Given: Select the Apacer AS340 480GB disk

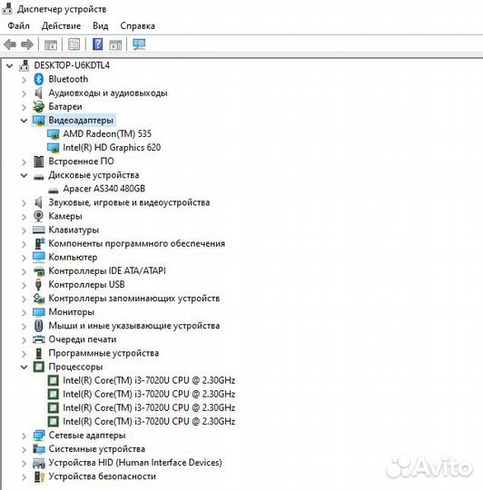Looking at the screenshot, I should click(103, 189).
